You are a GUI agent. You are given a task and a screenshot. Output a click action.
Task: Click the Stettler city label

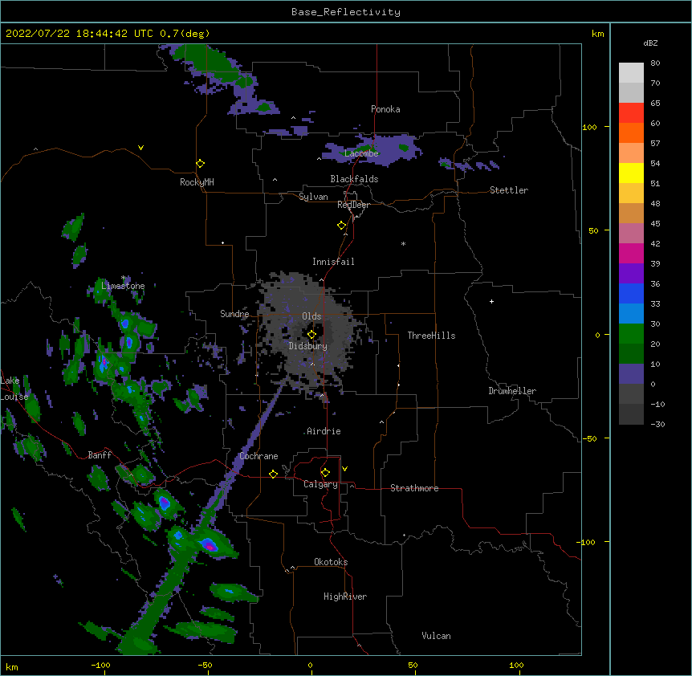pyautogui.click(x=509, y=190)
